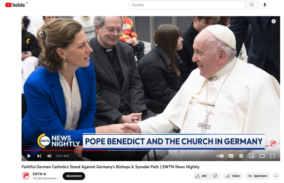Click the YouTube home logo
This screenshot has height=183, width=284.
15,5
